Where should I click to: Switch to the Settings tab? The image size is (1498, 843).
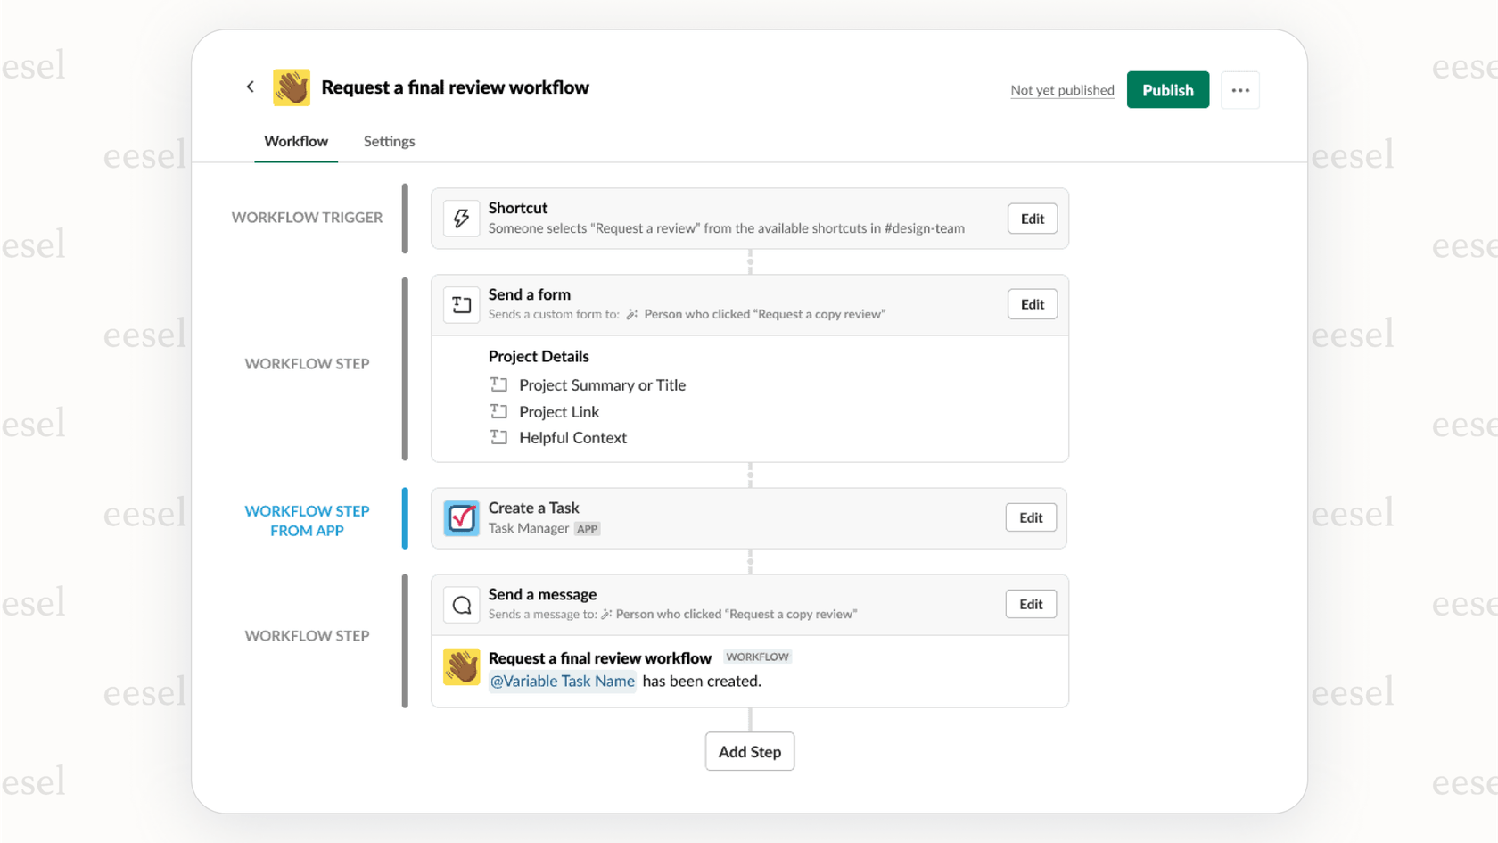click(389, 141)
